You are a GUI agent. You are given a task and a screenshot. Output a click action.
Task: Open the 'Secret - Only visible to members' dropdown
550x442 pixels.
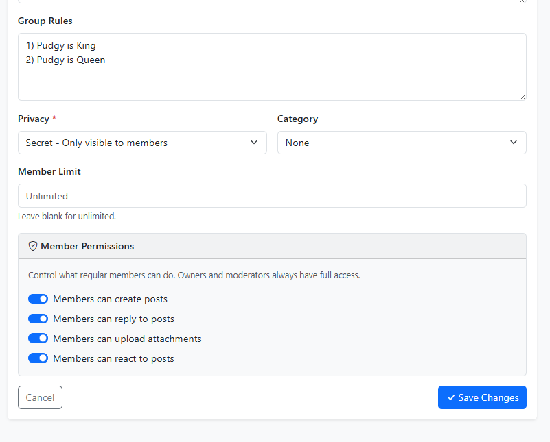click(142, 143)
